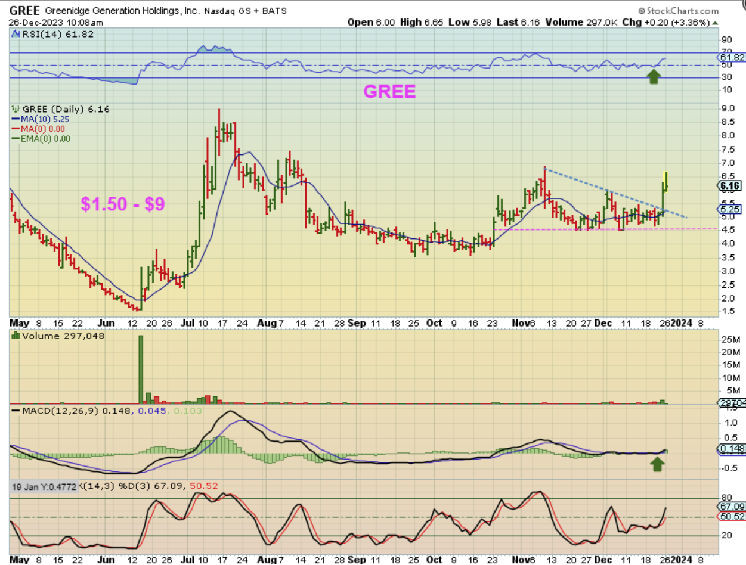The image size is (746, 565).
Task: Click the GREE (Daily) candlestick legend icon
Action: 16,109
